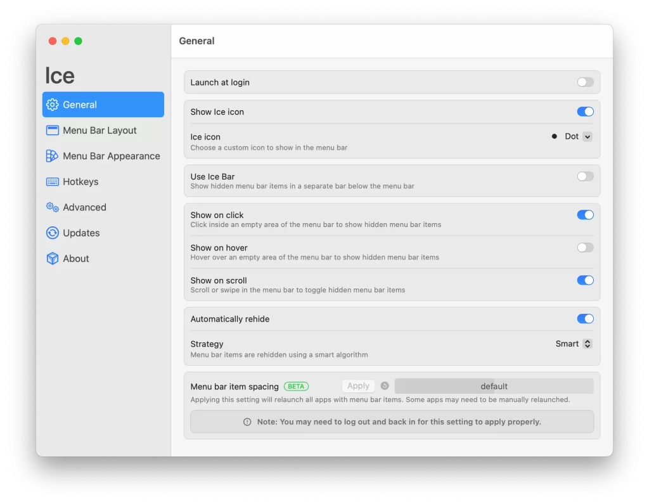The width and height of the screenshot is (649, 504).
Task: Open Menu Bar Layout settings
Action: [x=103, y=131]
